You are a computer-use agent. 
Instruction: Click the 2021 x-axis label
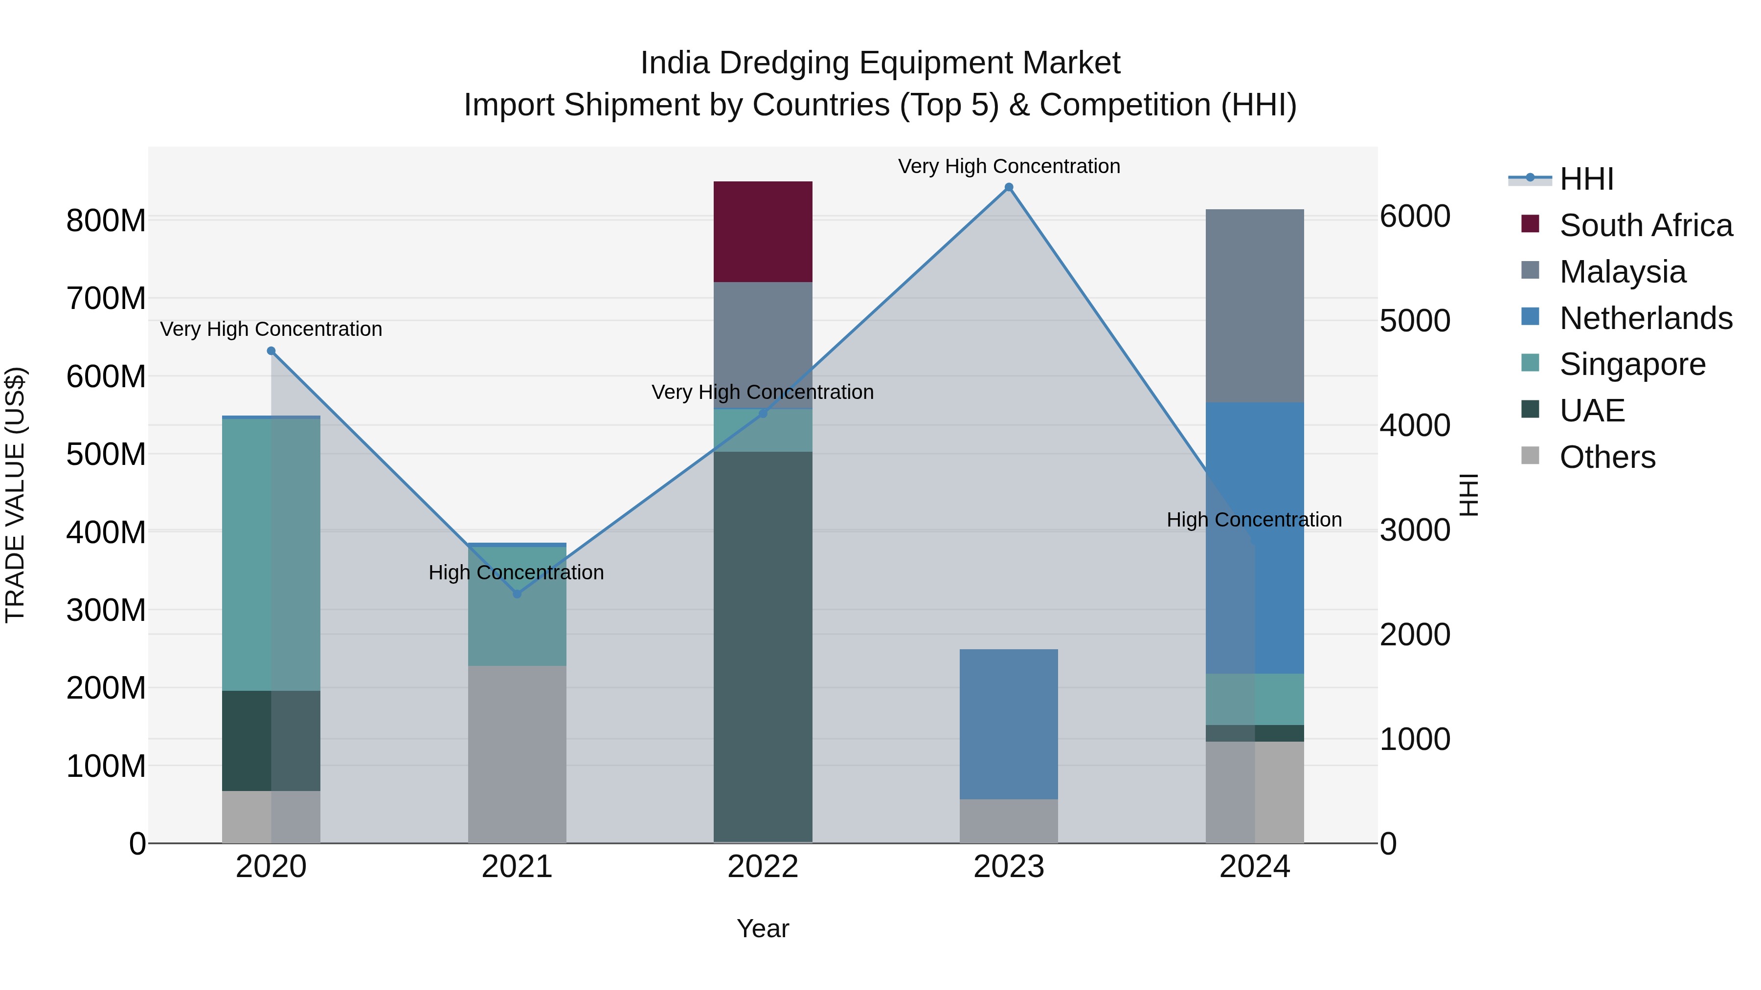pyautogui.click(x=517, y=867)
